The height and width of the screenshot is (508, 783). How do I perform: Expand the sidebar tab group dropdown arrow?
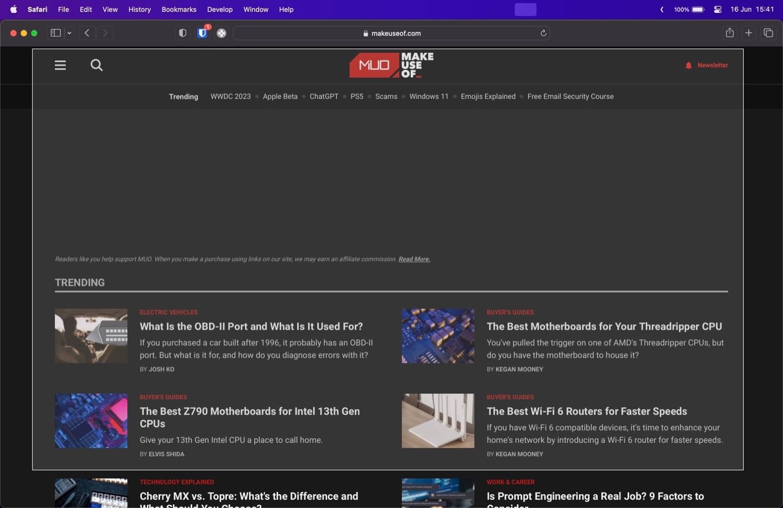69,33
